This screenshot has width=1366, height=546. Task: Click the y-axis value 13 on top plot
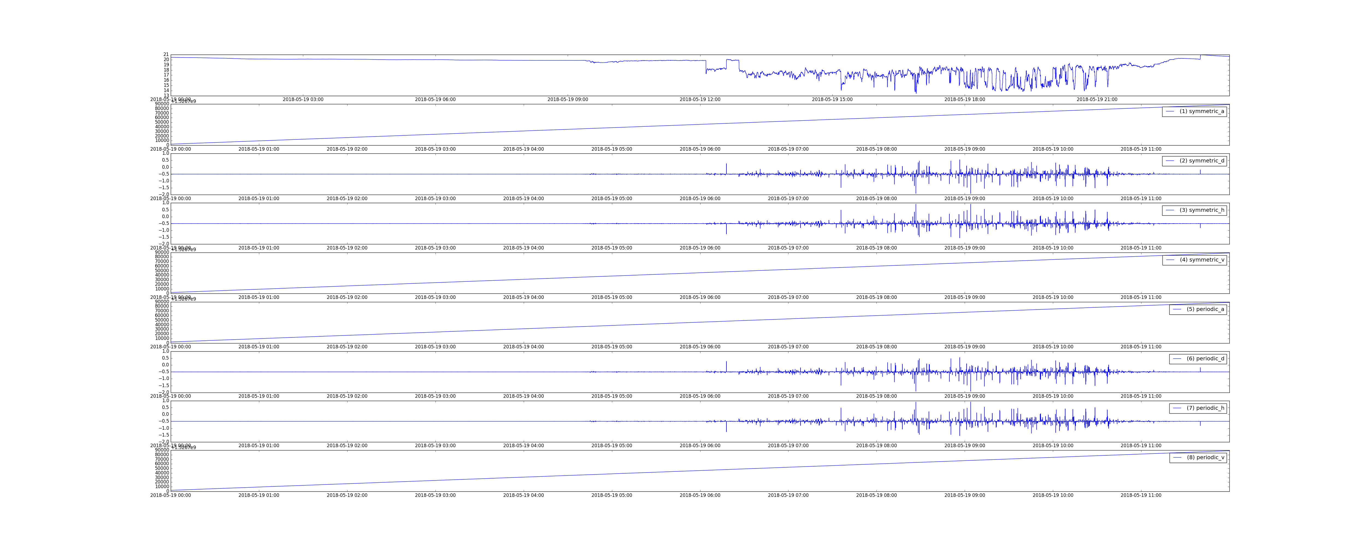(166, 96)
